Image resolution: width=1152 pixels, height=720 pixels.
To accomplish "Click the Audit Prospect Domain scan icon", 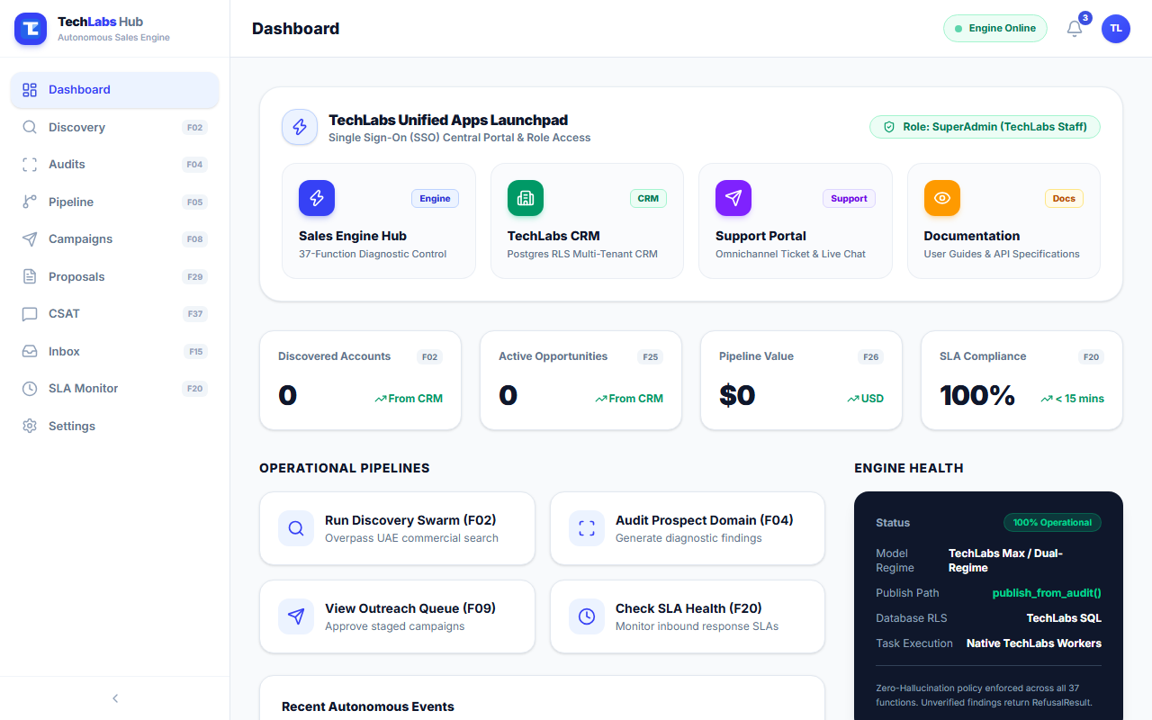I will (587, 528).
